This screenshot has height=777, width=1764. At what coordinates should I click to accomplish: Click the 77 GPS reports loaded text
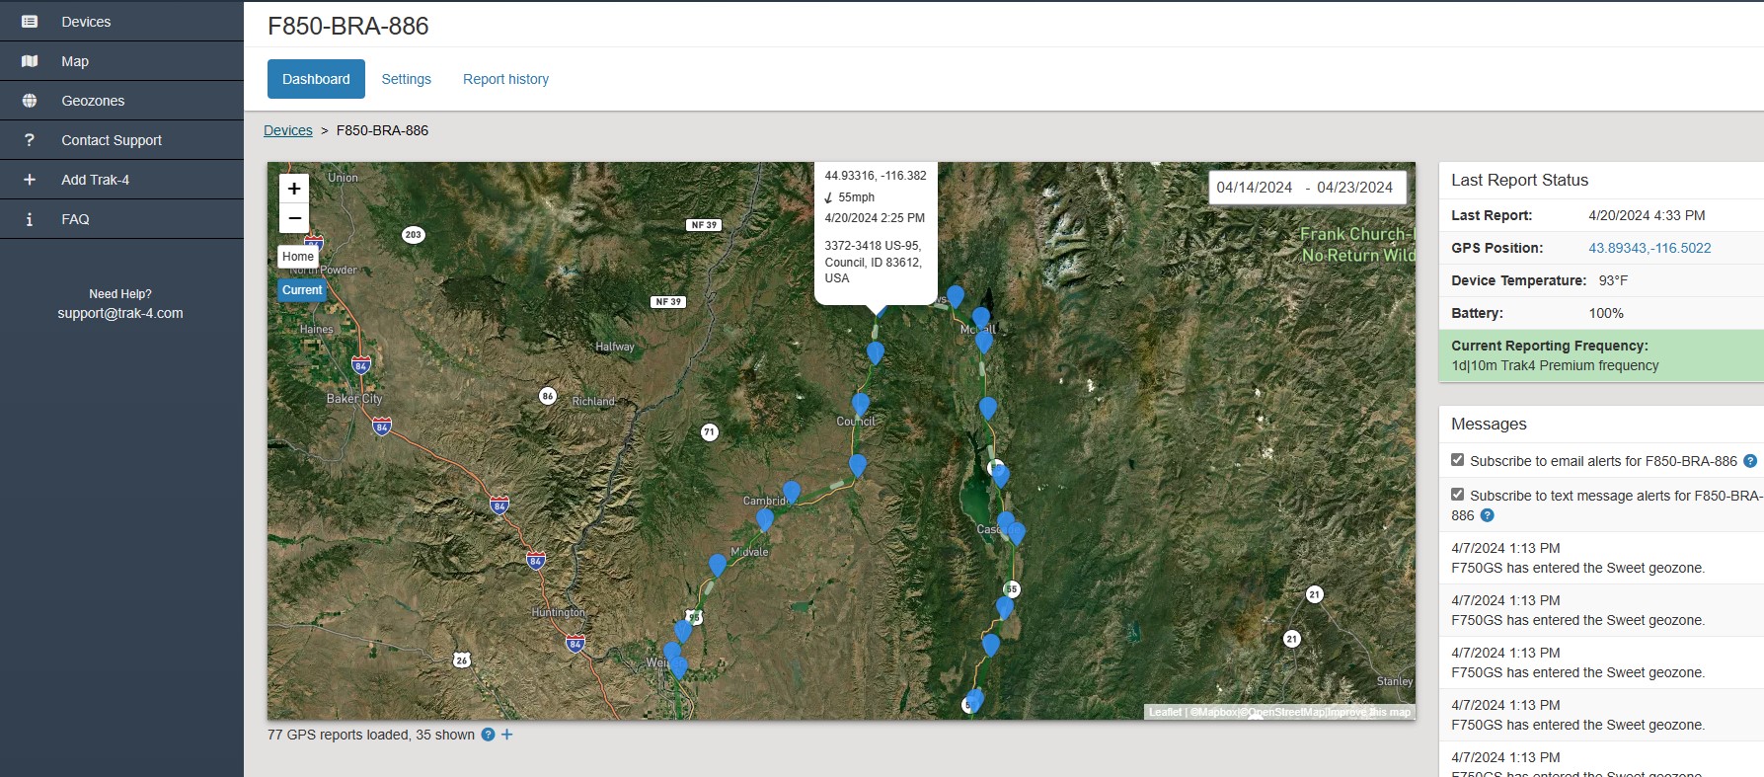pyautogui.click(x=371, y=735)
